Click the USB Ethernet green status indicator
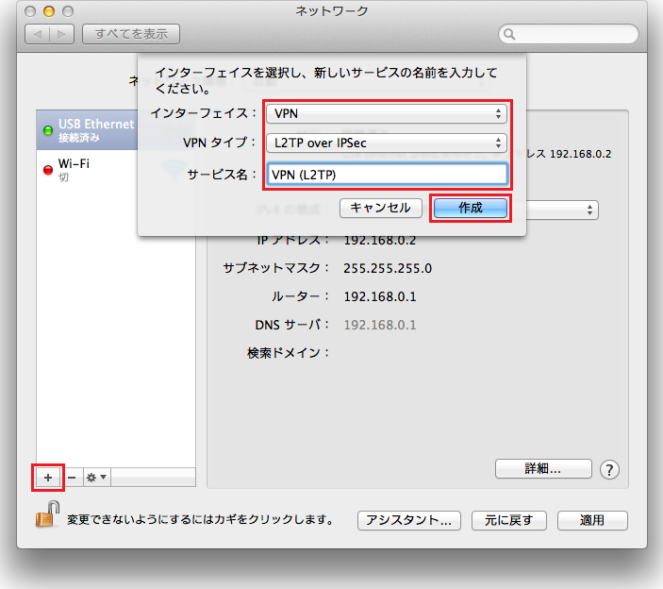This screenshot has width=663, height=589. (x=48, y=130)
